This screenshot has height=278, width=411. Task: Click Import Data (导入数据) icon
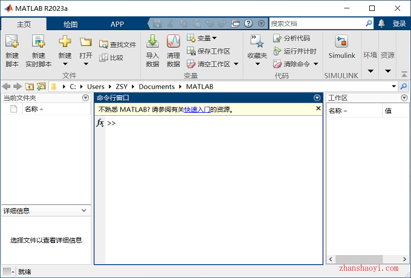coord(152,42)
